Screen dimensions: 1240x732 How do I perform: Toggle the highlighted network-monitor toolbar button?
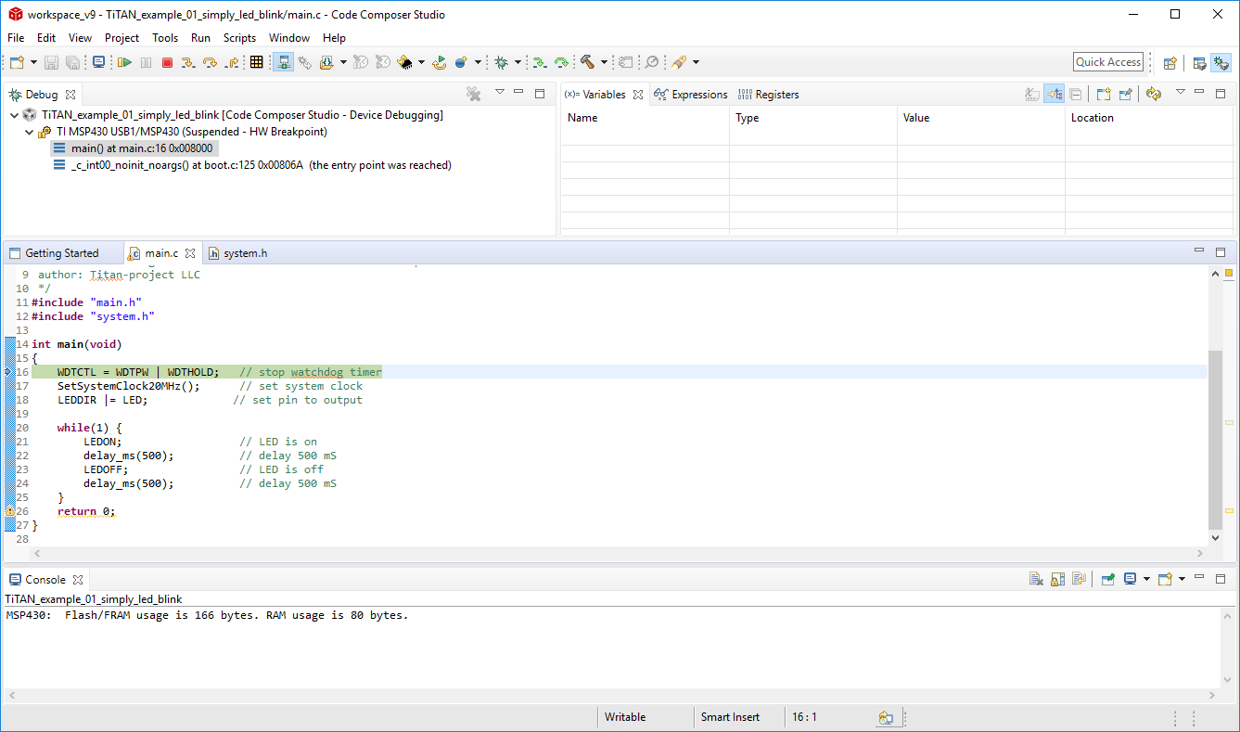pyautogui.click(x=283, y=62)
